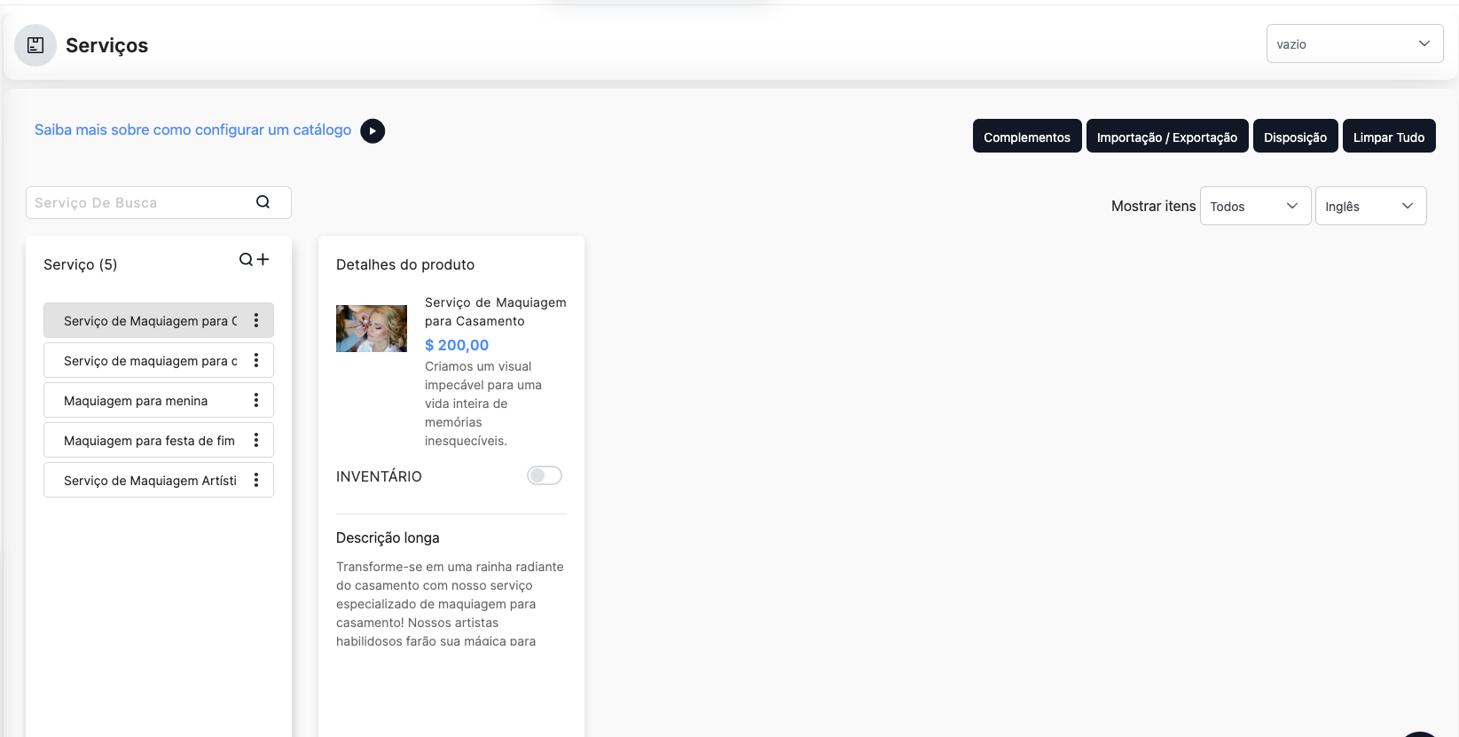The image size is (1459, 737).
Task: Click the wedding makeup product thumbnail
Action: tap(372, 328)
